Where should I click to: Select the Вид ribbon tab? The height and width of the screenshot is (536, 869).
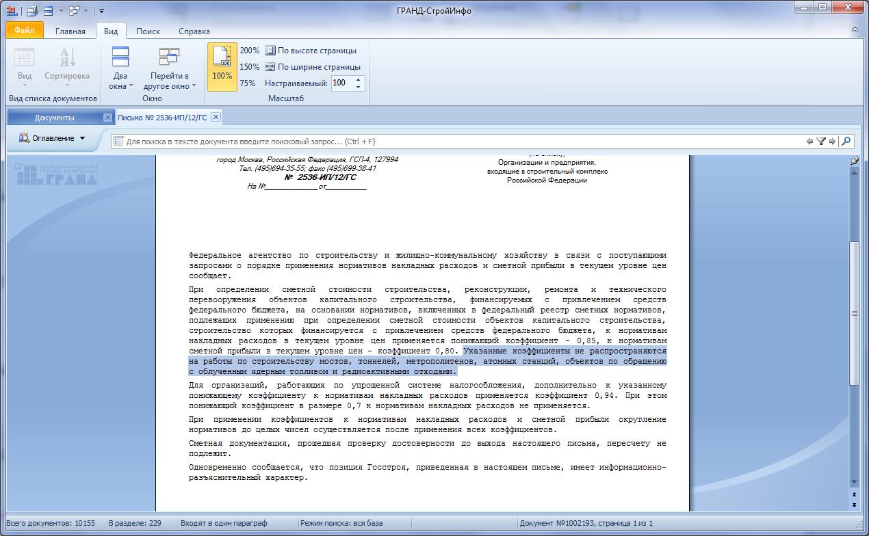[111, 31]
